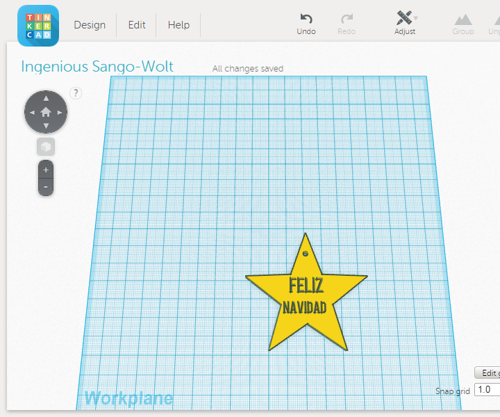Click the All changes saved status
Viewport: 500px width, 417px height.
248,69
